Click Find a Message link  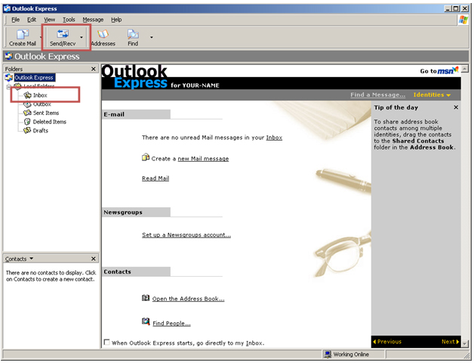pyautogui.click(x=378, y=95)
